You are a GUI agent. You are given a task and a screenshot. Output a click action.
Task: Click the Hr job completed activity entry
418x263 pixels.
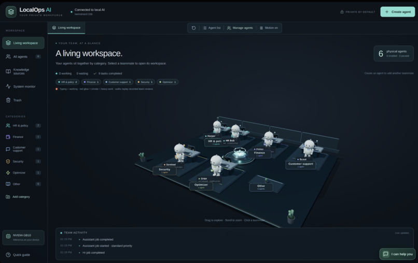93,253
